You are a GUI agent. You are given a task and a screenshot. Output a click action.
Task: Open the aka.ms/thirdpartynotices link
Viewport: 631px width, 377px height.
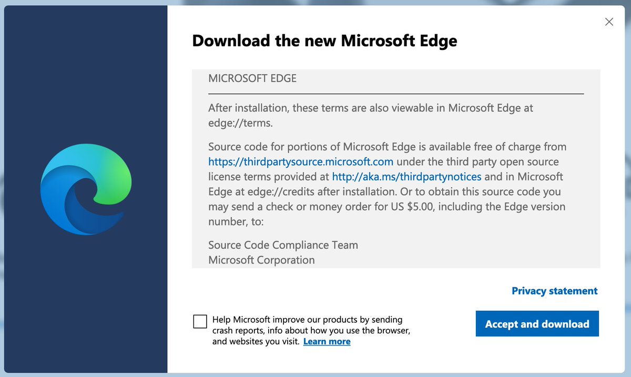pyautogui.click(x=406, y=176)
